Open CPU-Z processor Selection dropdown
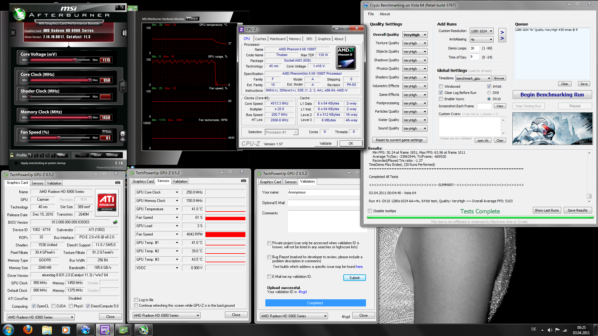Viewport: 598px width, 336px height. [x=282, y=132]
